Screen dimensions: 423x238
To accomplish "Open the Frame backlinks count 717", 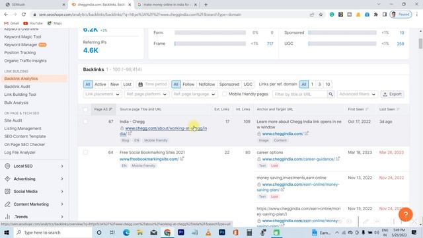I will click(270, 44).
